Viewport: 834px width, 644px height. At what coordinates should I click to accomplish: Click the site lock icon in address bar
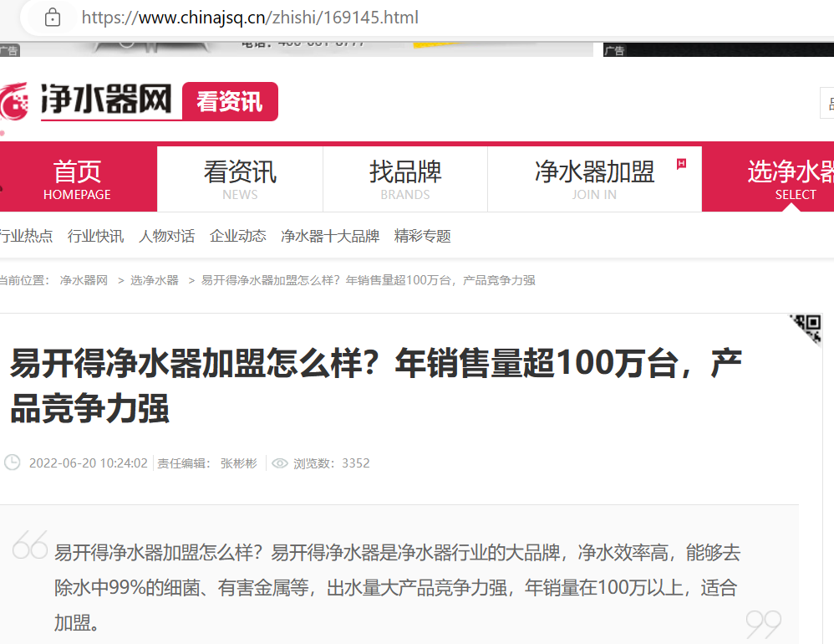point(53,18)
